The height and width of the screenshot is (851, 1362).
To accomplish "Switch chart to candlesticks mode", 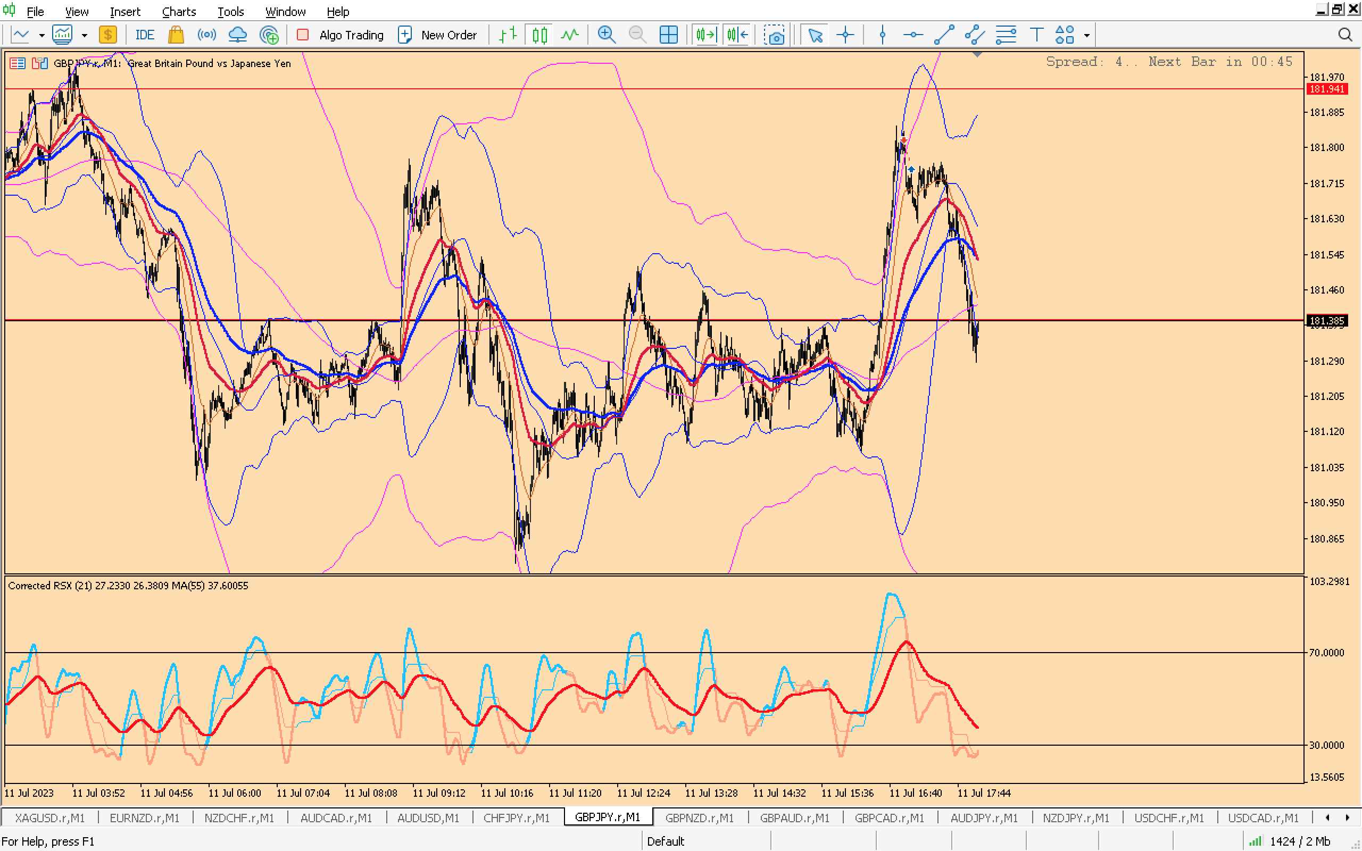I will click(539, 35).
